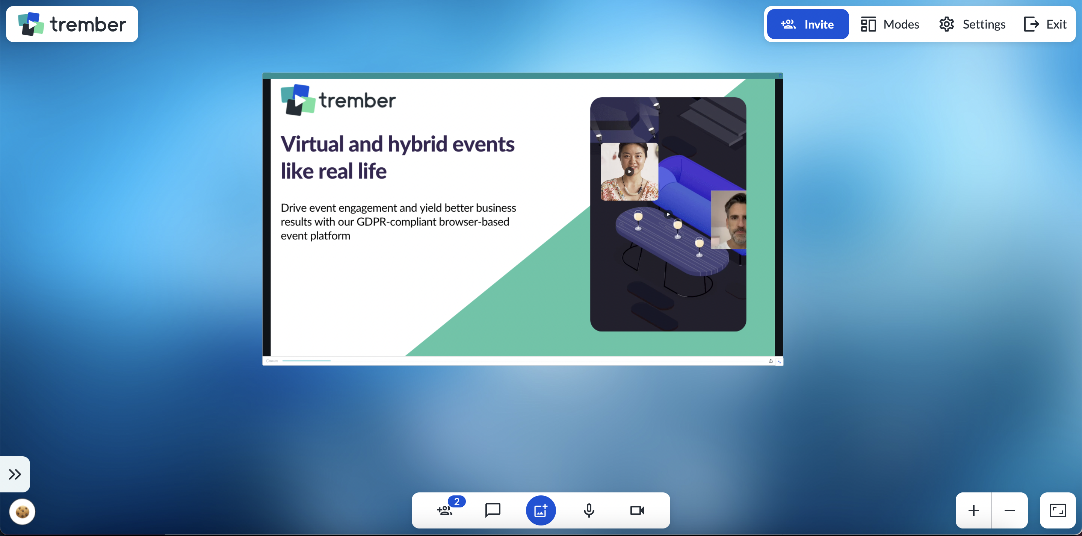Zoom out with the minus button
This screenshot has width=1082, height=536.
[x=1010, y=510]
